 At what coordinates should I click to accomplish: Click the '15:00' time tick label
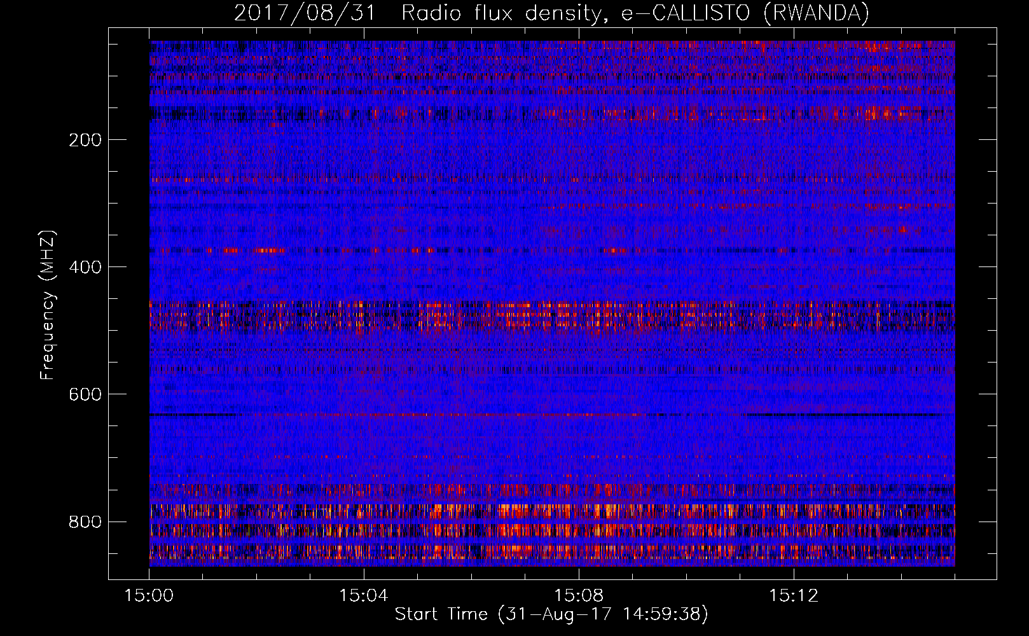[x=149, y=596]
